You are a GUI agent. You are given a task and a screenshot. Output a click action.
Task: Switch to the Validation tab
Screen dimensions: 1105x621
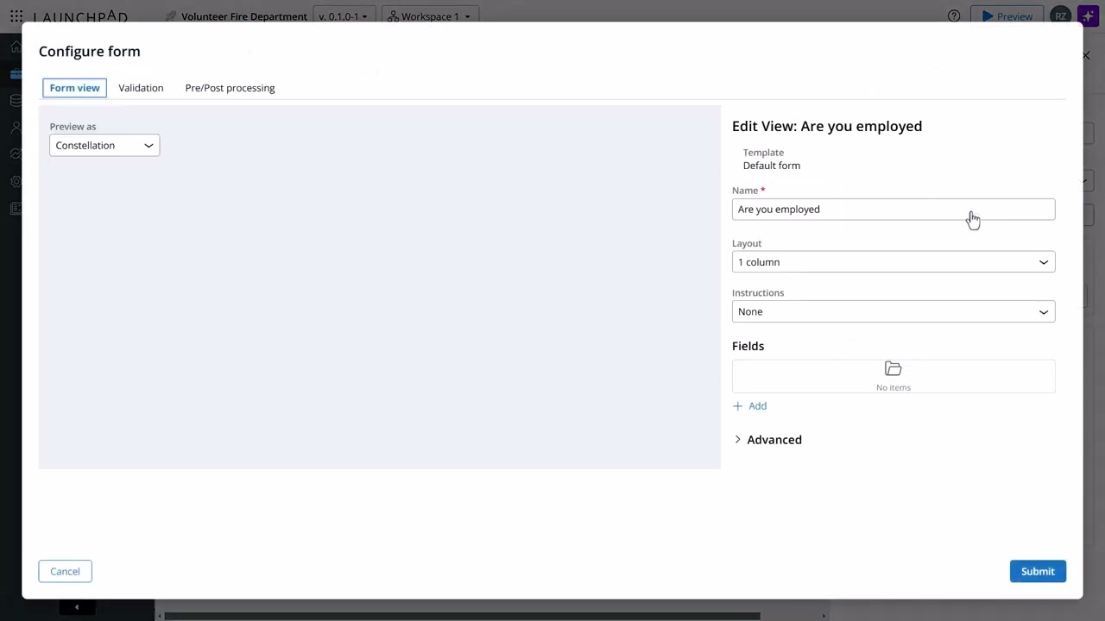(141, 88)
